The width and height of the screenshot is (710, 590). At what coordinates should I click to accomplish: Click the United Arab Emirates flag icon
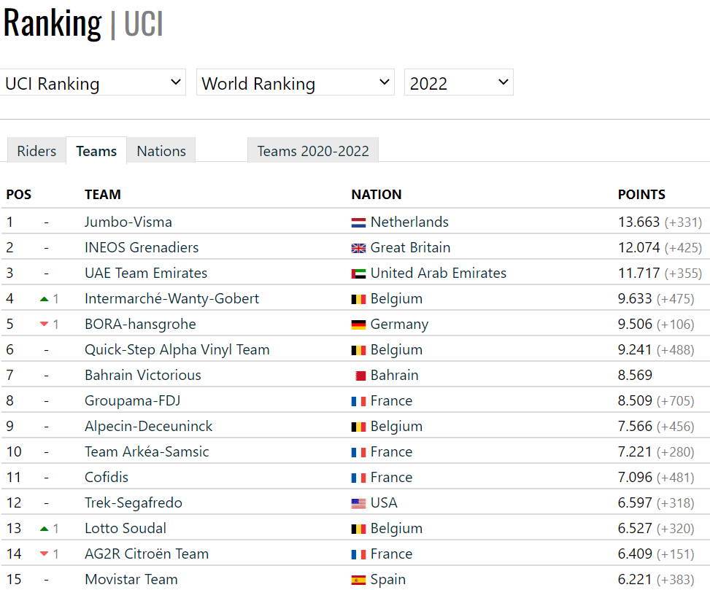coord(358,273)
